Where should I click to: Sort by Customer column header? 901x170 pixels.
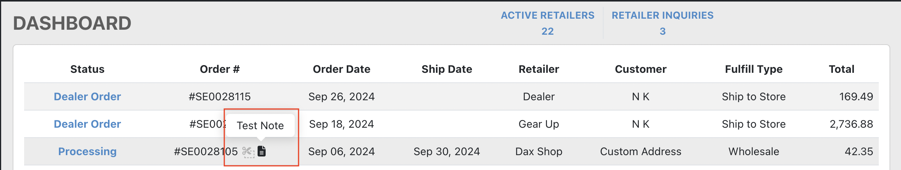tap(641, 69)
